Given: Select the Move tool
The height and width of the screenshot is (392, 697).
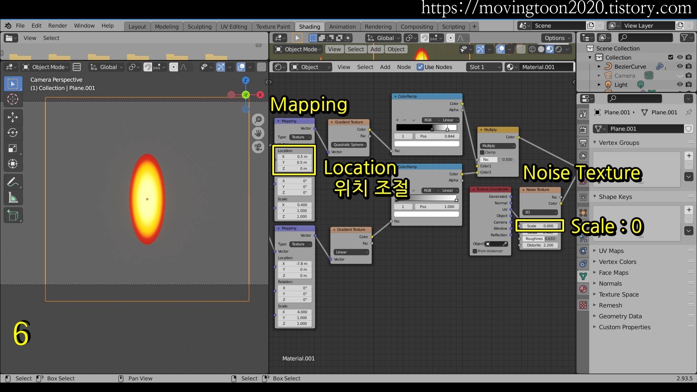Looking at the screenshot, I should (13, 117).
